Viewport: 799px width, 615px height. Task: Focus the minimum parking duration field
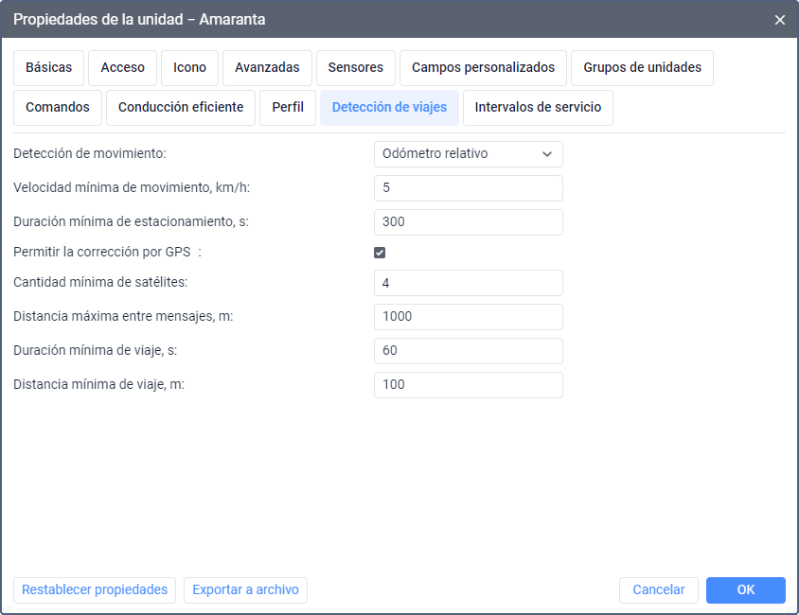[469, 222]
